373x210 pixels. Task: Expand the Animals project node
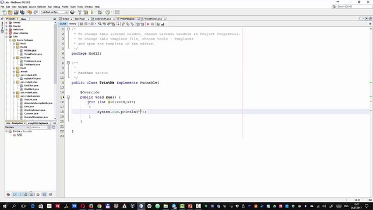tap(6, 23)
